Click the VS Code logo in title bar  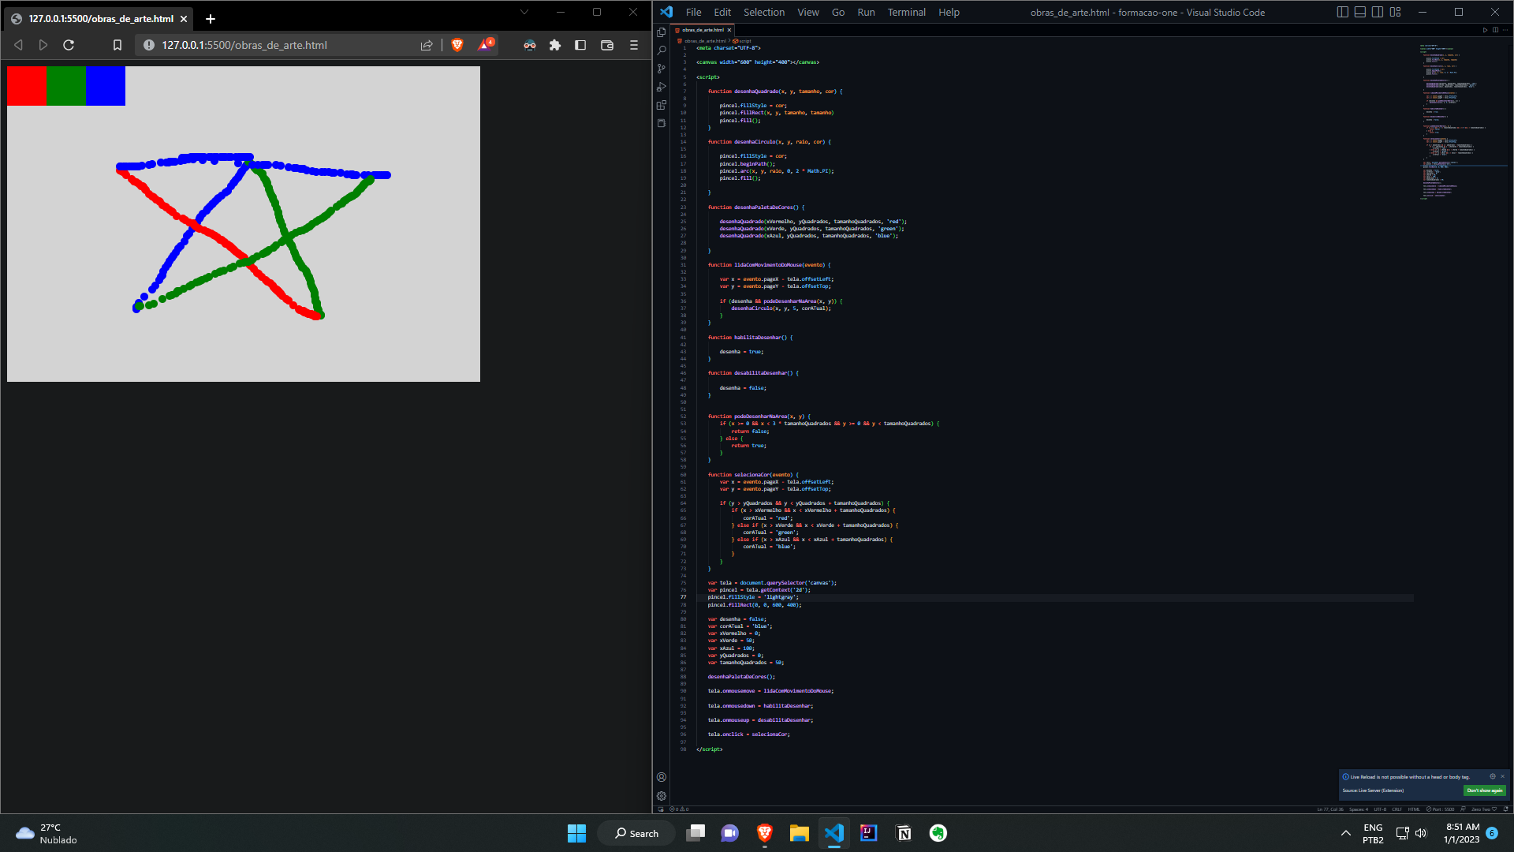pos(666,12)
